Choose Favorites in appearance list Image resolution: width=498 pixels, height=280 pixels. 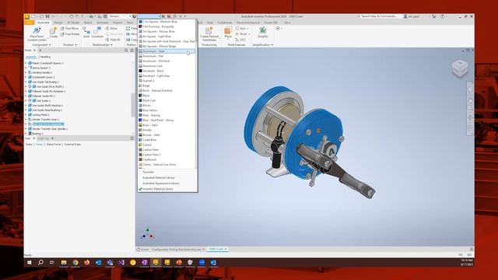click(148, 172)
